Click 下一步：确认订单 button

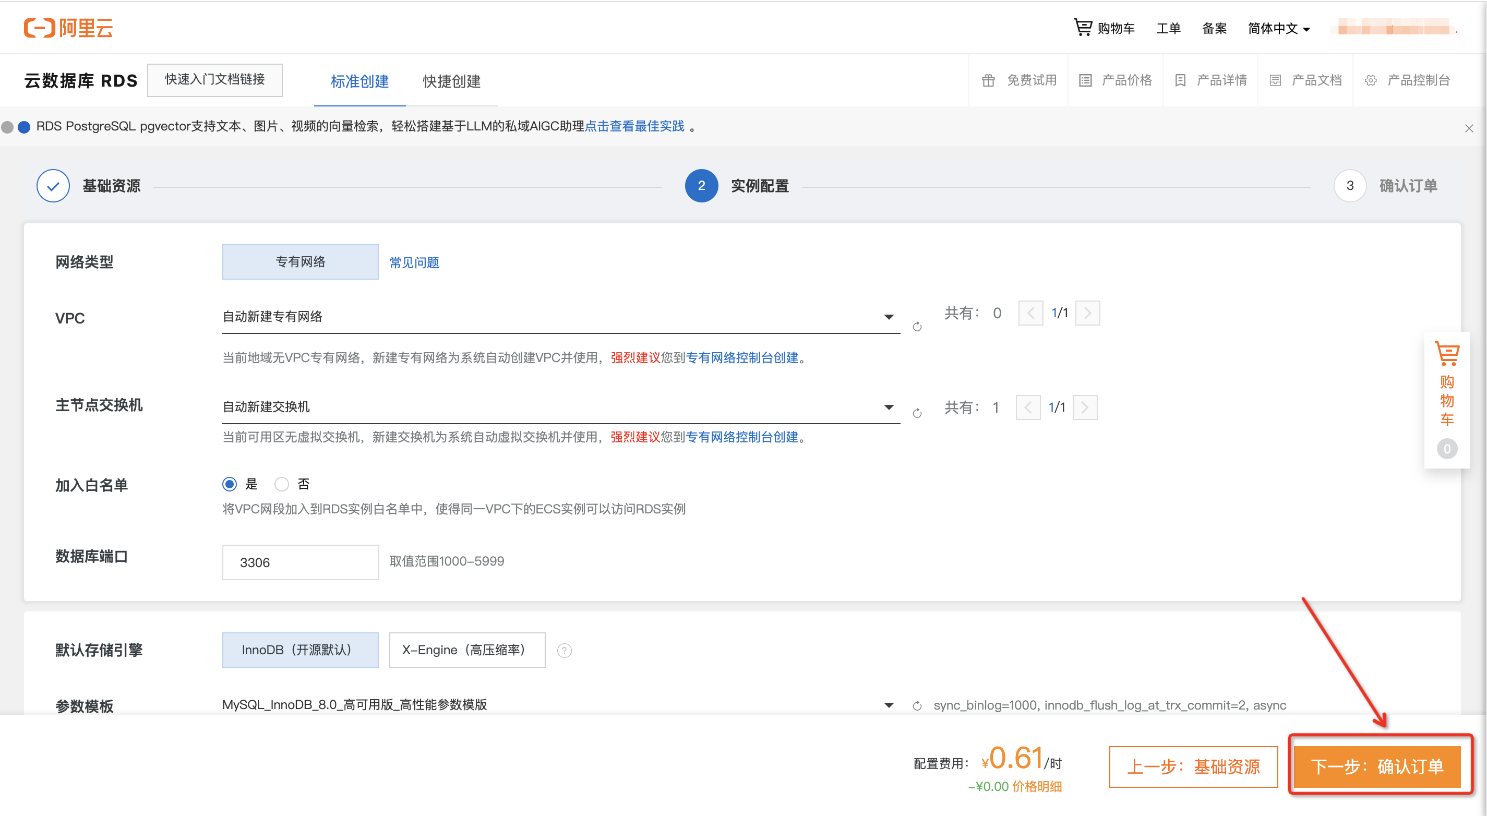point(1377,766)
